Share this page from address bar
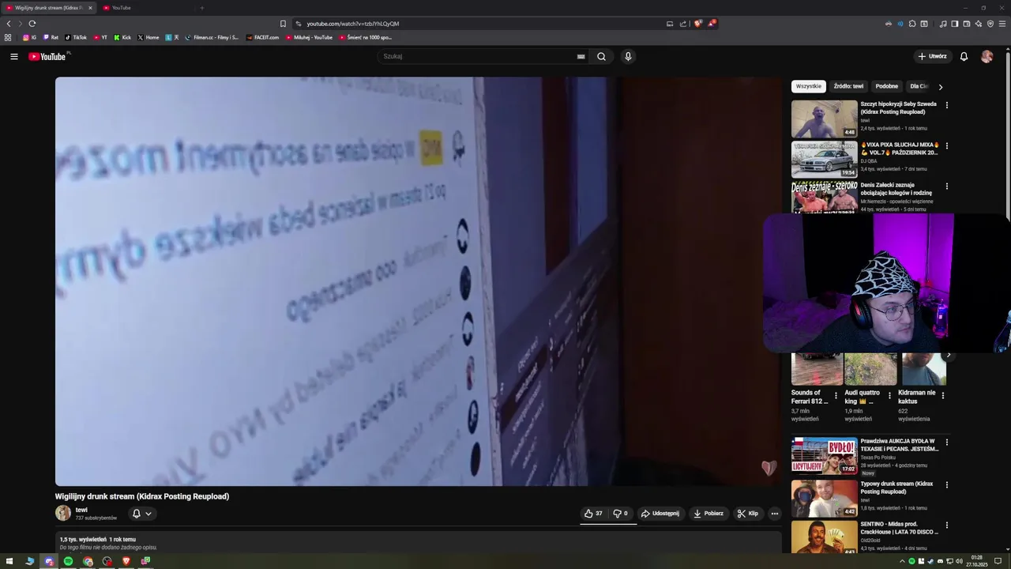The width and height of the screenshot is (1011, 569). pos(683,24)
